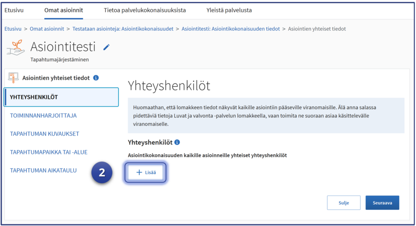Open Asiointitesti: Asiointikokonaisuuden tiedot breadcrumb
Image resolution: width=416 pixels, height=226 pixels.
pyautogui.click(x=230, y=29)
